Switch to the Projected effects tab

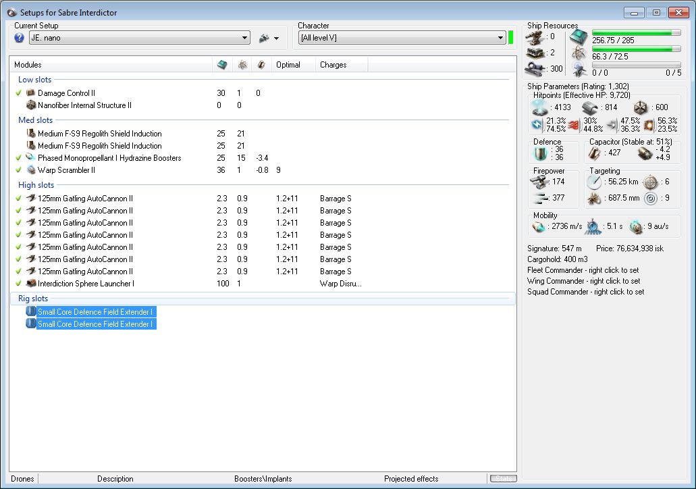coord(411,479)
